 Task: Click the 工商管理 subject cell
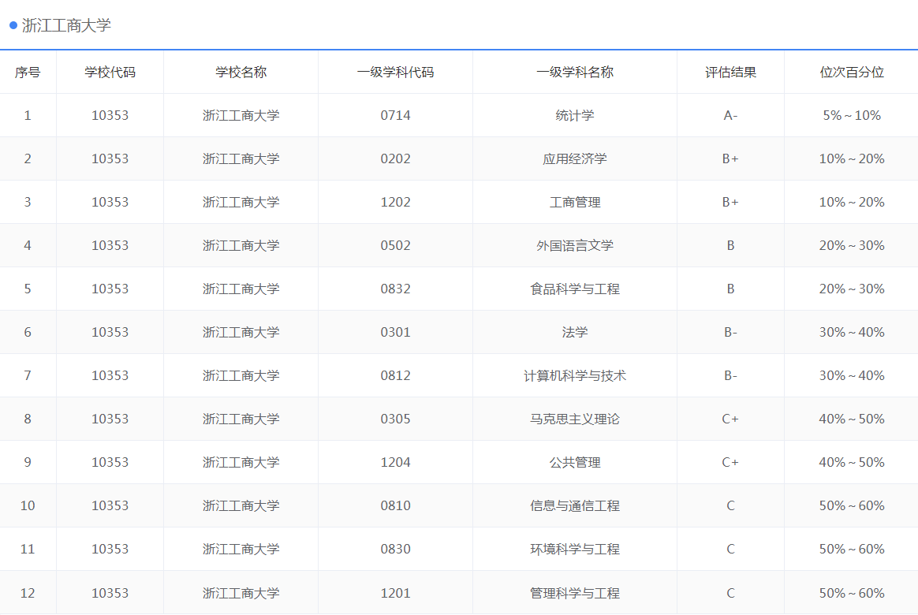pos(575,202)
